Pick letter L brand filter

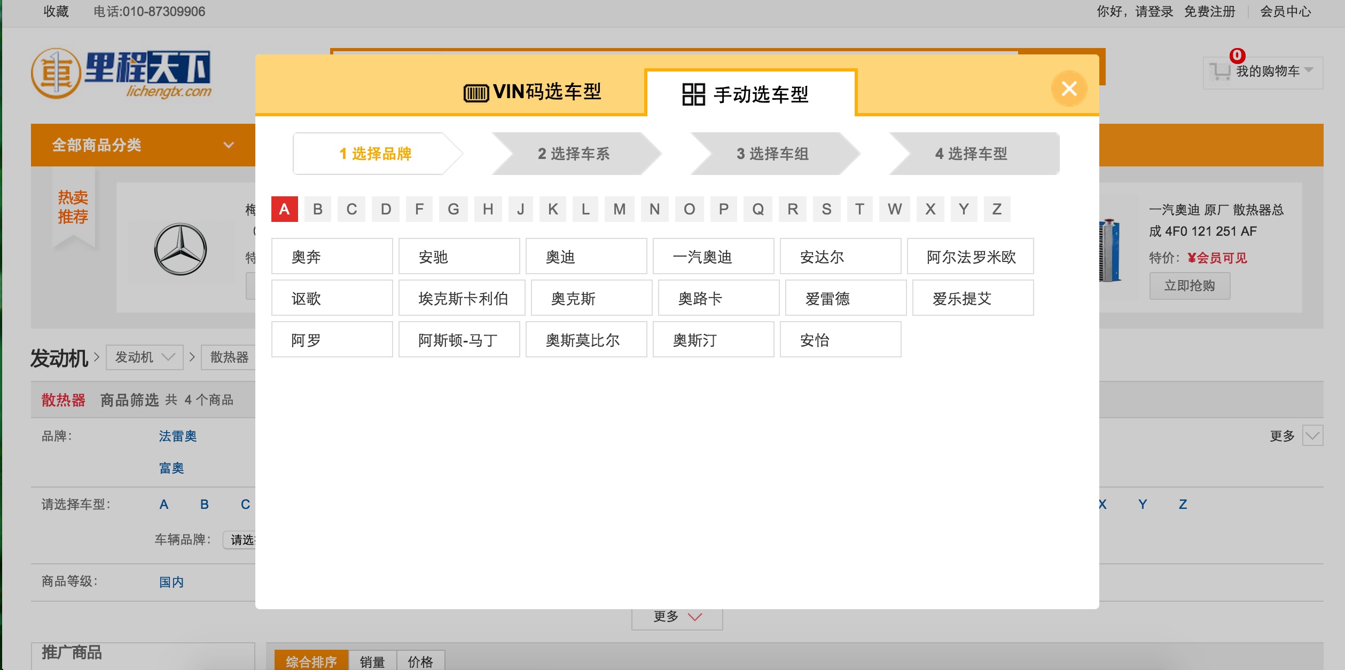tap(586, 209)
